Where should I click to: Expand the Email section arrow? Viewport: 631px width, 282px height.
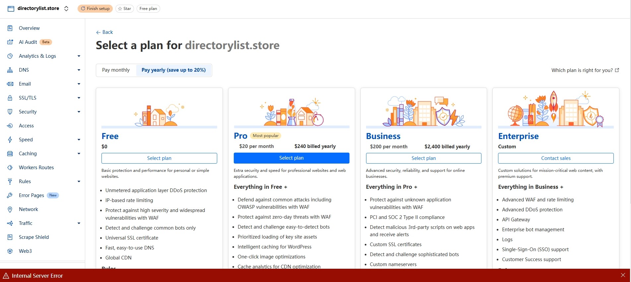[79, 84]
